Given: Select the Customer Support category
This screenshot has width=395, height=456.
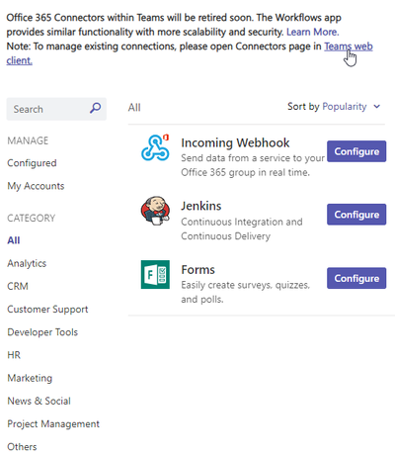Looking at the screenshot, I should tap(47, 310).
